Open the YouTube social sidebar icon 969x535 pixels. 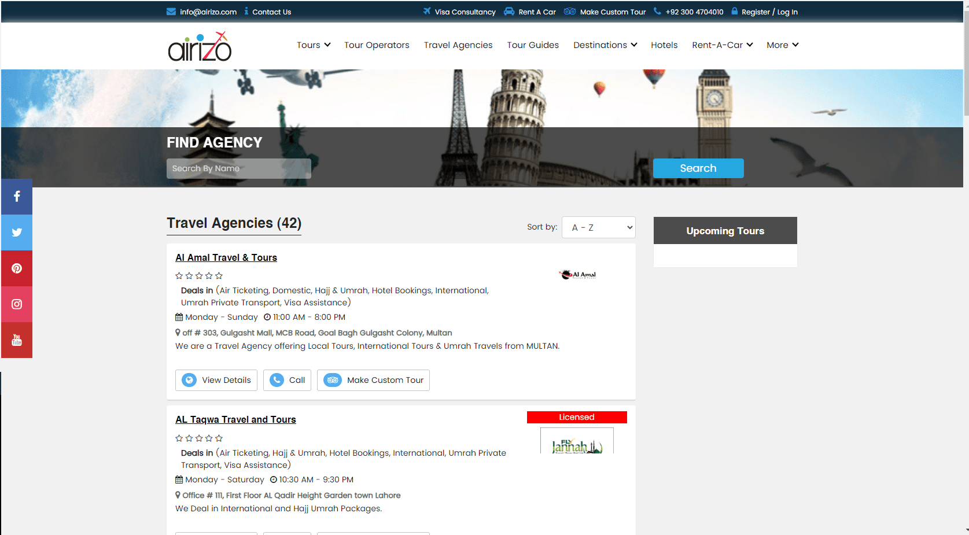coord(17,340)
